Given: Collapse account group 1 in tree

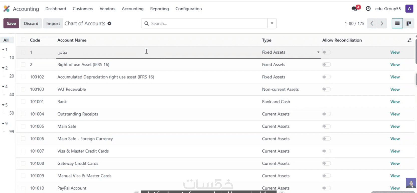Looking at the screenshot, I should click(3, 49).
